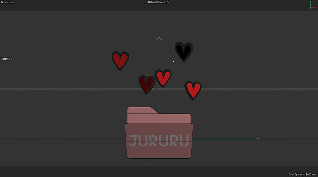Screen dimensions: 318x177
Task: Grab the red X-axis arrowhead handle
Action: [258, 139]
